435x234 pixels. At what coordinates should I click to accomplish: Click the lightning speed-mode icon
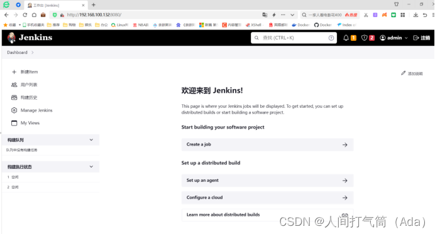tap(274, 15)
